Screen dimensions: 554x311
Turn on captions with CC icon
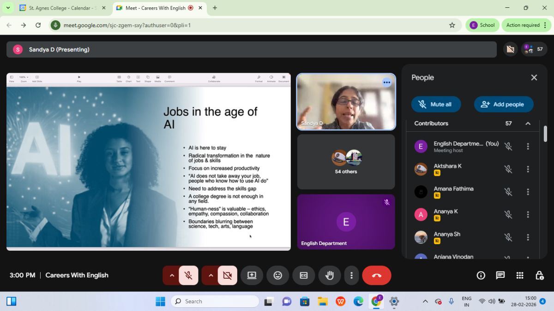pos(303,276)
